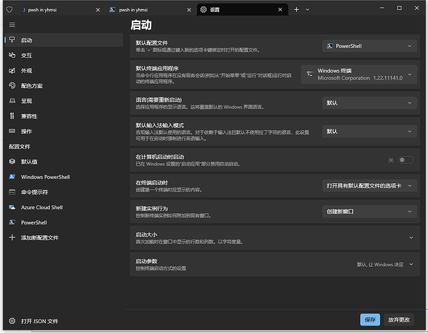The width and height of the screenshot is (428, 333).
Task: Click the Azure Cloud Shell profile icon
Action: click(12, 207)
